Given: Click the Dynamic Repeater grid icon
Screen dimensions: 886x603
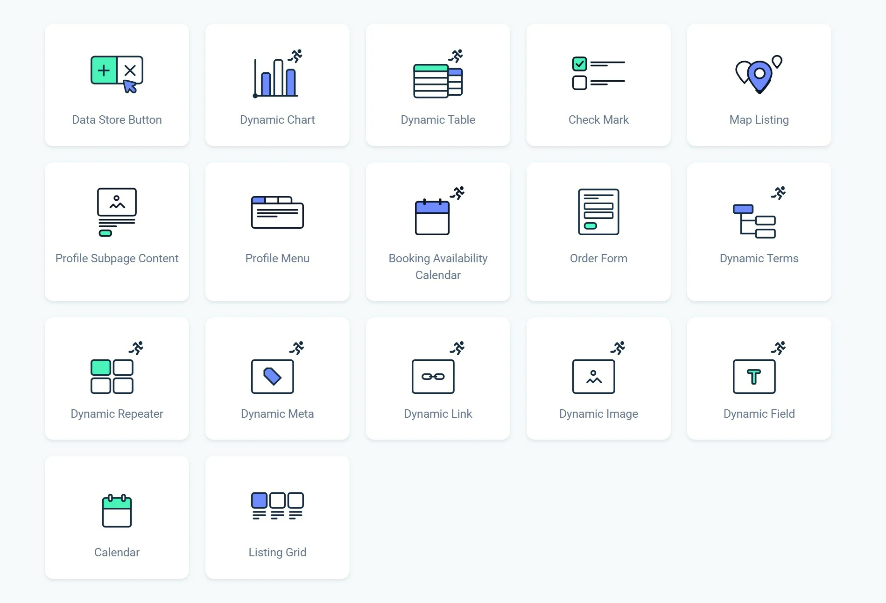Looking at the screenshot, I should click(x=112, y=376).
